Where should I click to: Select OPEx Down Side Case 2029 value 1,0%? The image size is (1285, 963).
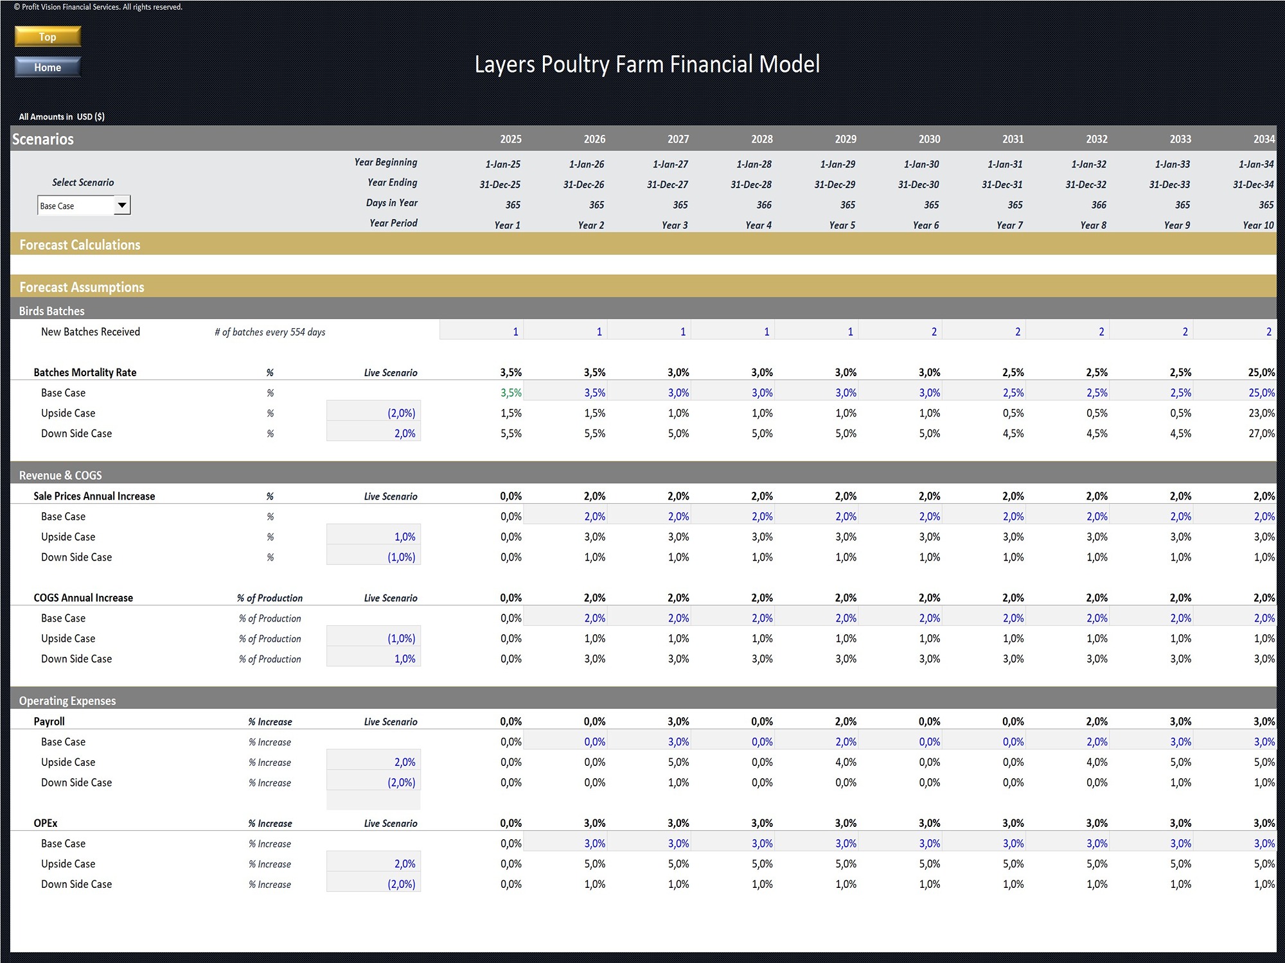[x=846, y=884]
